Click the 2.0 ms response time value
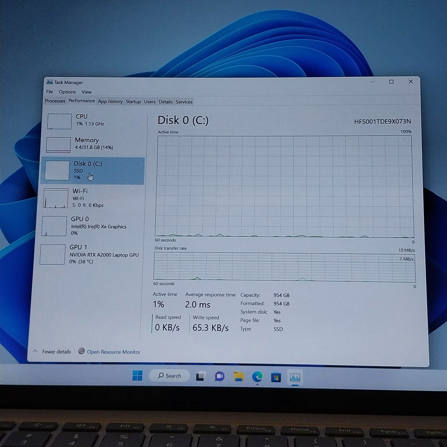Screen dimensions: 447x447 pyautogui.click(x=198, y=305)
